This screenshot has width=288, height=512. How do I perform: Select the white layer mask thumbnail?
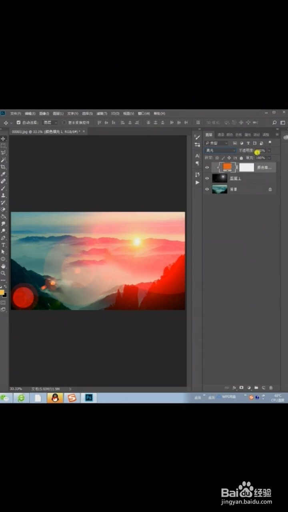pyautogui.click(x=247, y=167)
